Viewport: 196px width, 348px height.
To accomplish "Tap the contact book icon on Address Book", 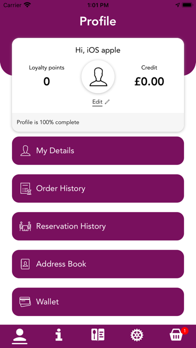I will click(x=25, y=264).
